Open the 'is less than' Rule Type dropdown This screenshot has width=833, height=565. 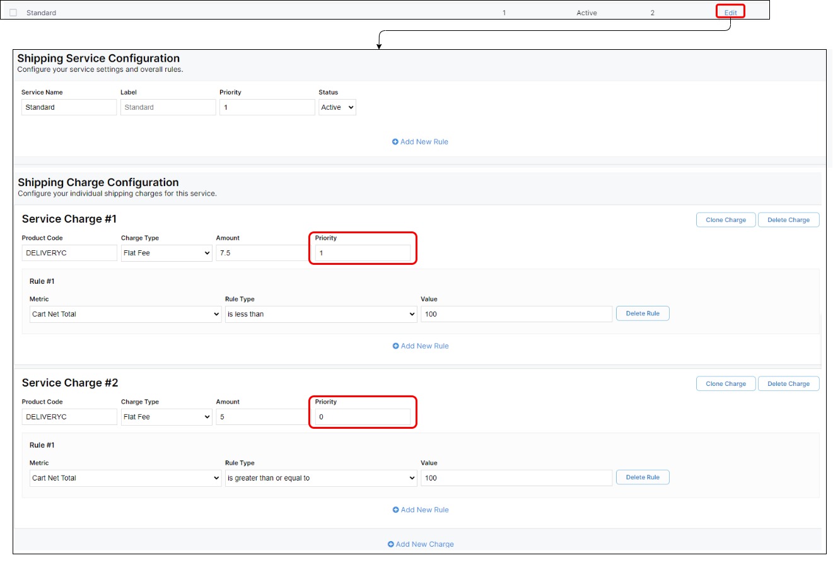coord(320,314)
